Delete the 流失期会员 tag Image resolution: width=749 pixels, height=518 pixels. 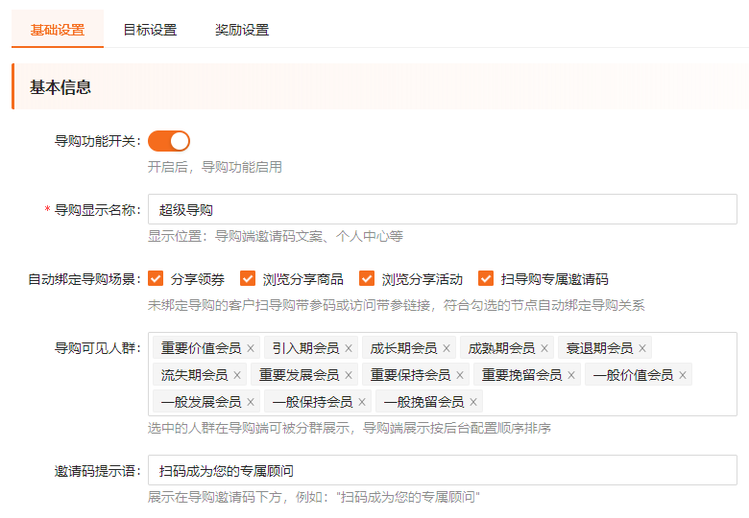click(237, 375)
